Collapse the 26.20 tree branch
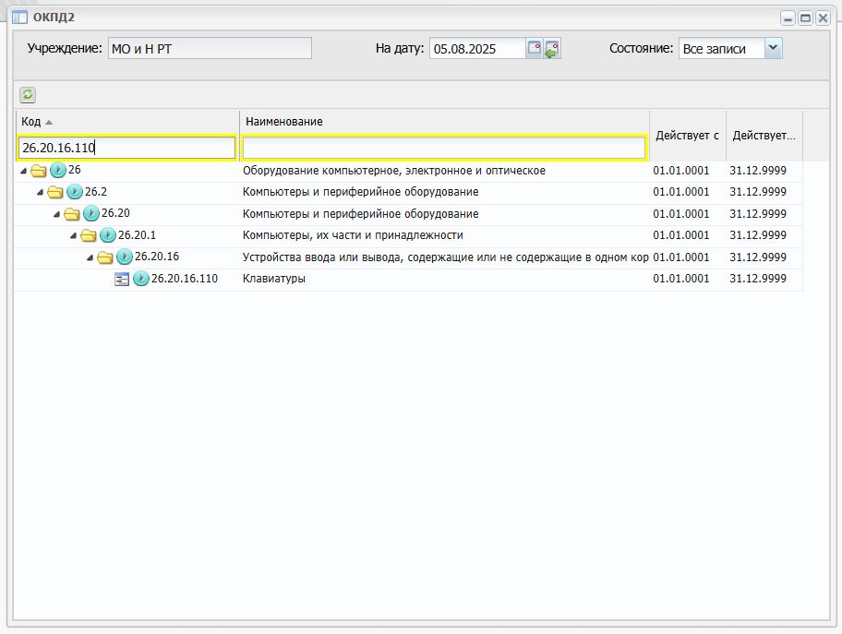Screen dimensions: 842x634 pyautogui.click(x=56, y=215)
